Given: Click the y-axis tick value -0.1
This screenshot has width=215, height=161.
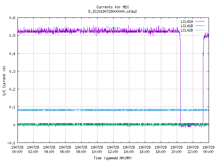Looking at the screenshot, I should 11,143.
